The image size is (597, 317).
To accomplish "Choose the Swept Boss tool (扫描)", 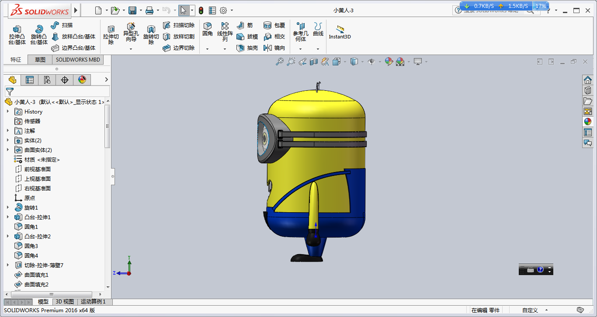I will pos(62,25).
